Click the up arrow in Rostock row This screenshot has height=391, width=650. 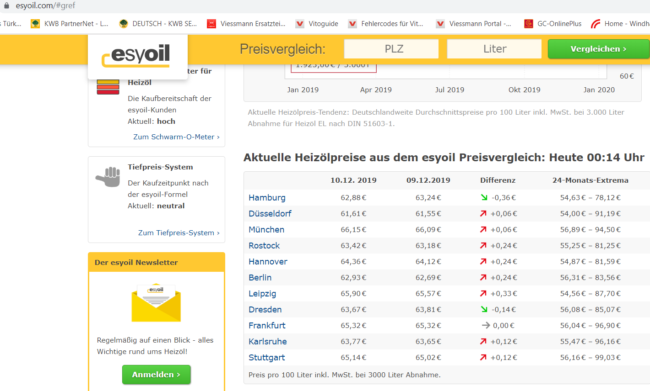483,245
